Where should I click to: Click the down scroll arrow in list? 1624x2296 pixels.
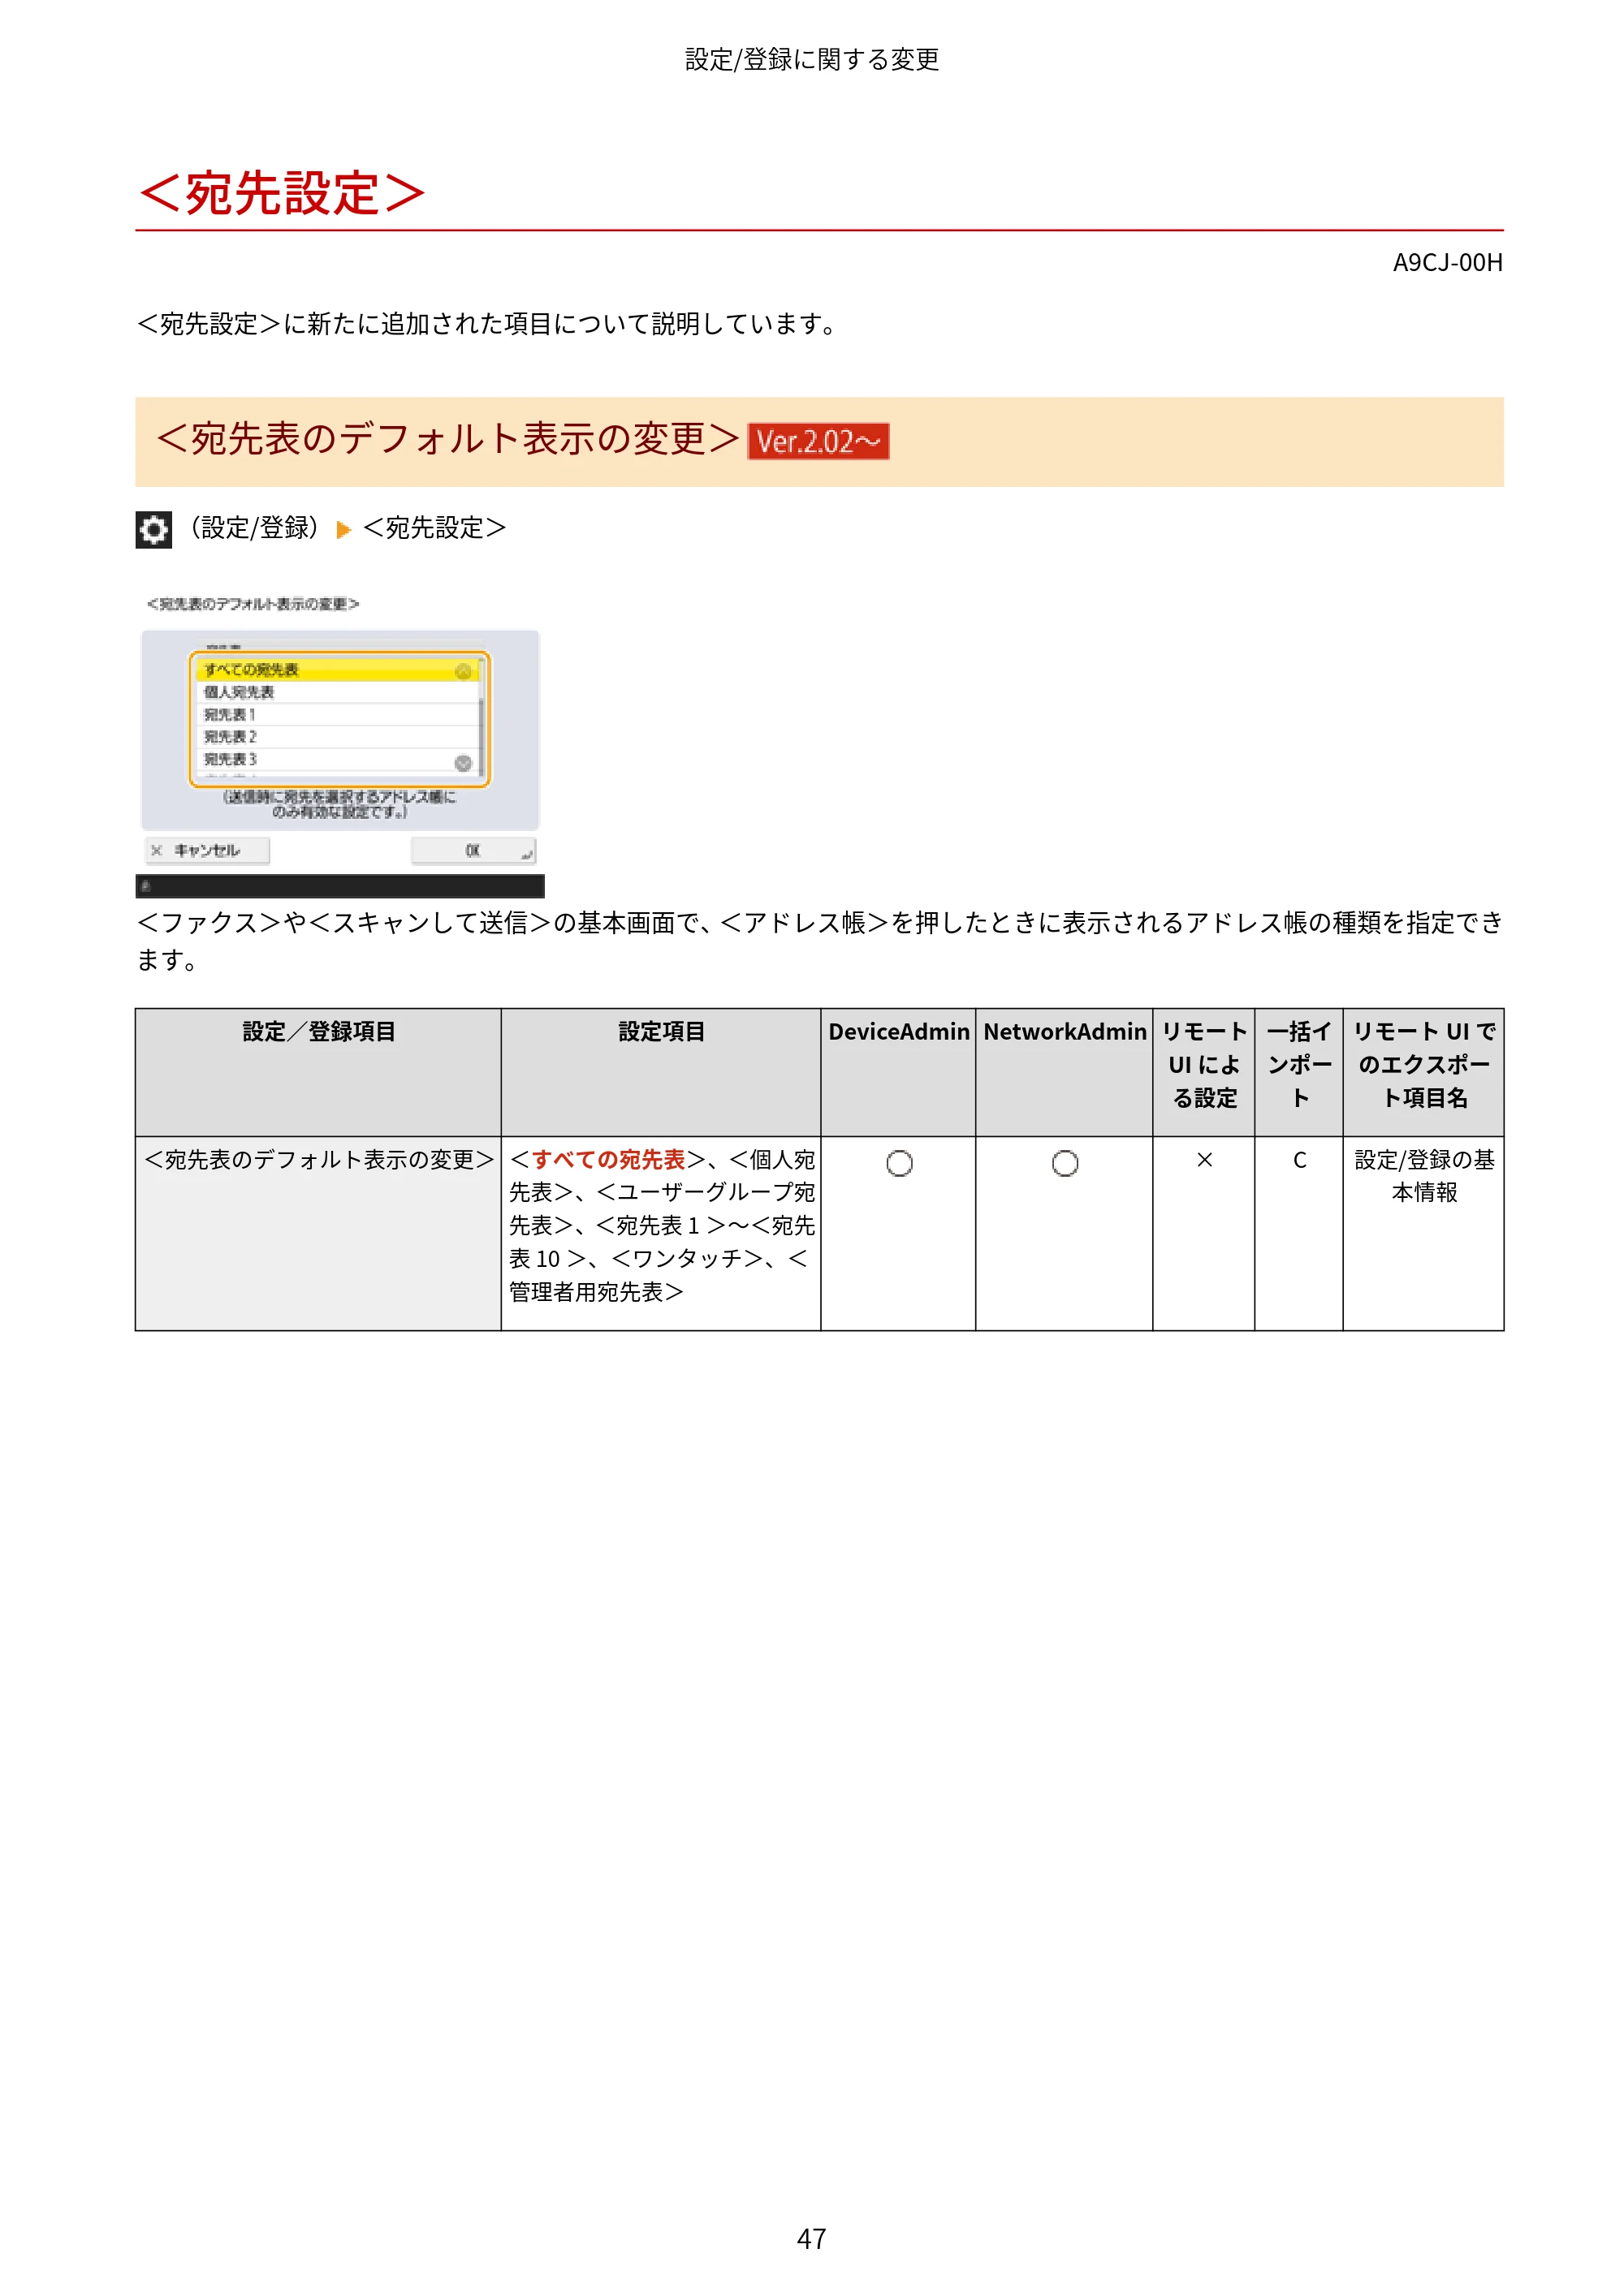pyautogui.click(x=462, y=763)
